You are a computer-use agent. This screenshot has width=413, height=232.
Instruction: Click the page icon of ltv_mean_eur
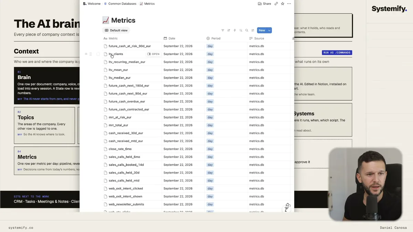pyautogui.click(x=106, y=70)
